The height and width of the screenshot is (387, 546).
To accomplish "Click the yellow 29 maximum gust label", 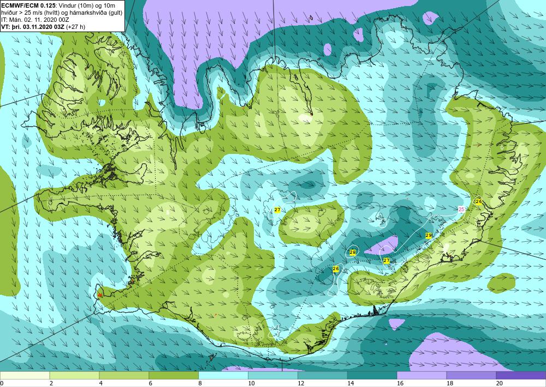I will [x=429, y=236].
